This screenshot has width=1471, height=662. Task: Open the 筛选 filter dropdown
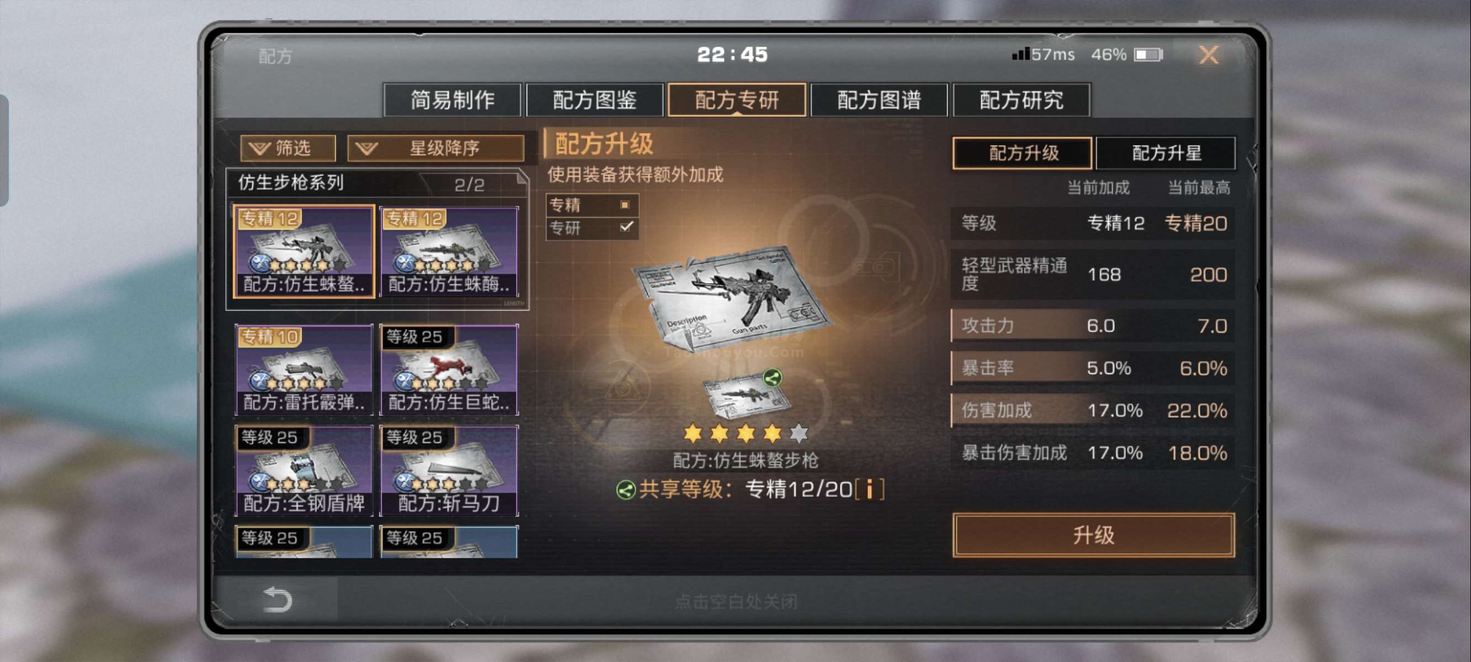288,148
